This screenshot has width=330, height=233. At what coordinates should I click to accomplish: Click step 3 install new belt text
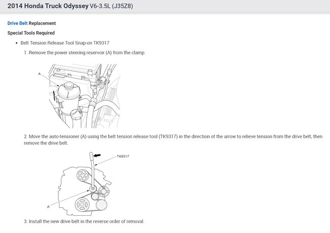click(x=84, y=221)
